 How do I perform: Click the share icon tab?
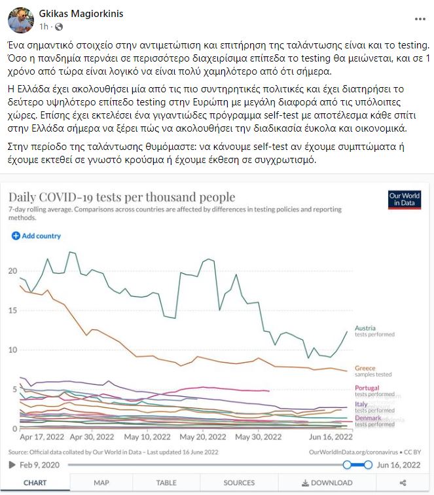[x=403, y=483]
